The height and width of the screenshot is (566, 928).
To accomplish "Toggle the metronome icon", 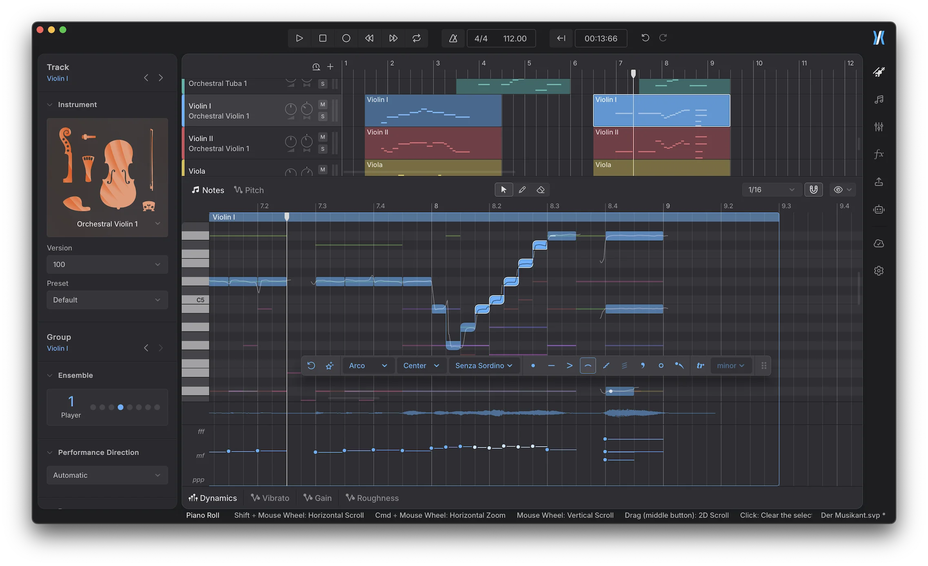I will pos(453,38).
